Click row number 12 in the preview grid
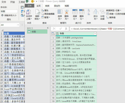 pos(53,77)
